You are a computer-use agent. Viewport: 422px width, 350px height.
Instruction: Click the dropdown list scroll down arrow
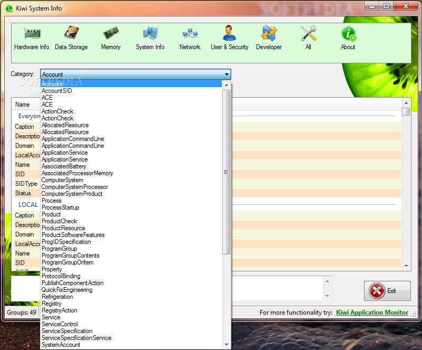[x=227, y=344]
